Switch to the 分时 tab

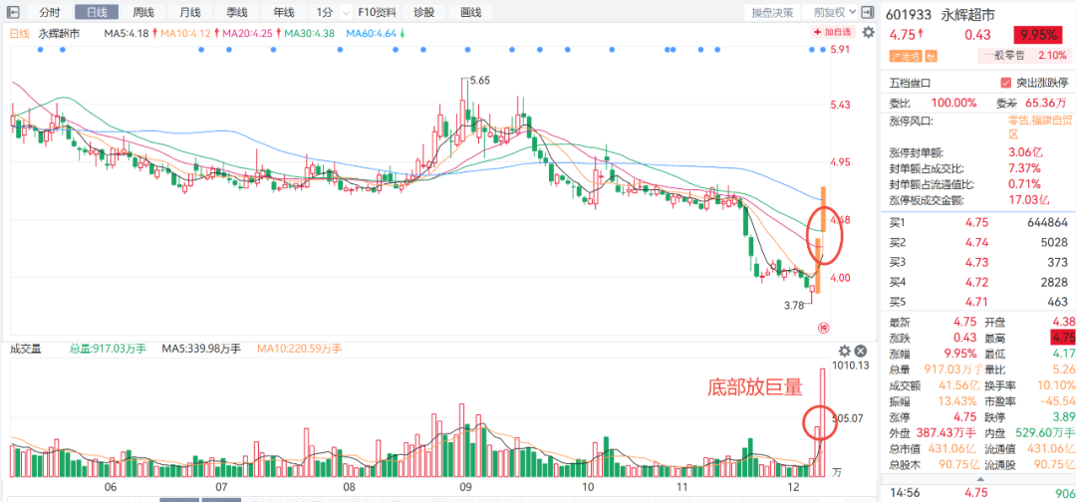coord(50,12)
